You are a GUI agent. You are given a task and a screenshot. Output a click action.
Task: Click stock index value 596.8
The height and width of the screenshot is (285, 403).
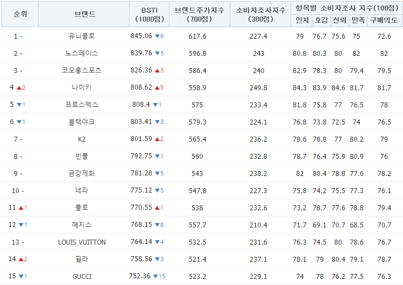click(x=198, y=54)
